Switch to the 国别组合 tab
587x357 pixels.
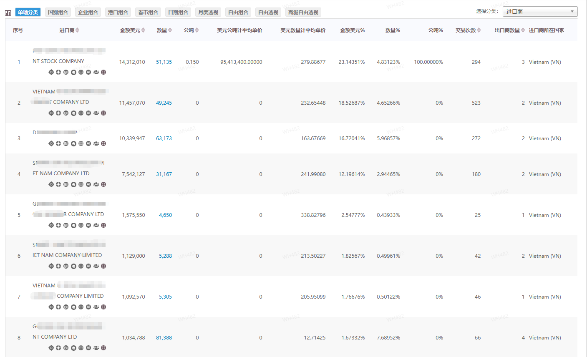pyautogui.click(x=58, y=13)
